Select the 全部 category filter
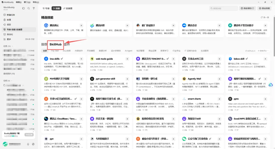This screenshot has height=149, width=275. [45, 51]
